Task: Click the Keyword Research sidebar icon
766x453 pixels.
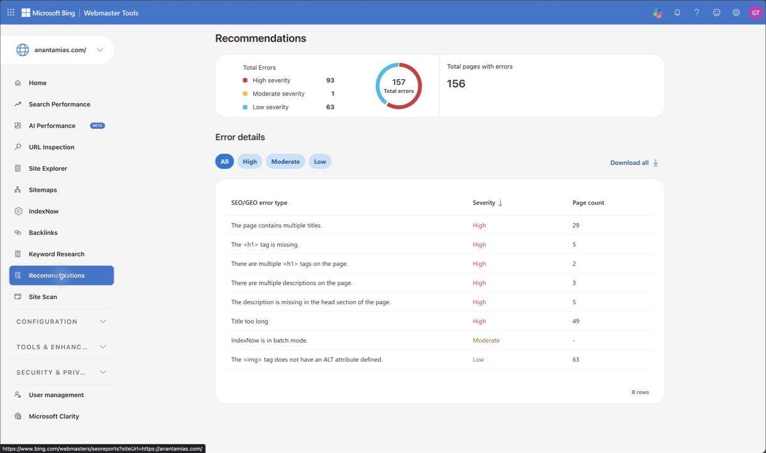Action: click(18, 254)
